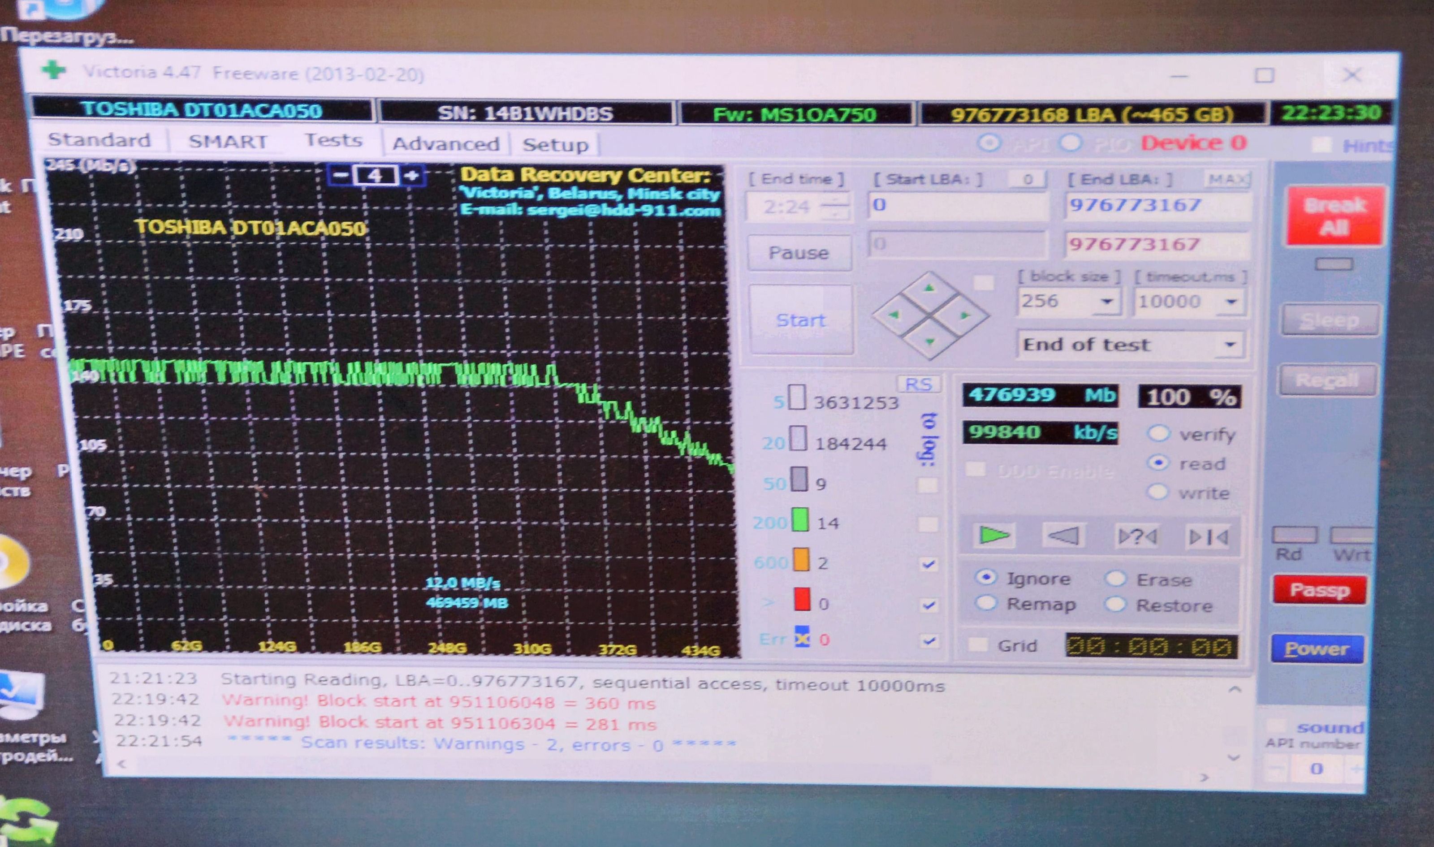Click the 5 ms block icon
The width and height of the screenshot is (1434, 847).
pos(797,398)
